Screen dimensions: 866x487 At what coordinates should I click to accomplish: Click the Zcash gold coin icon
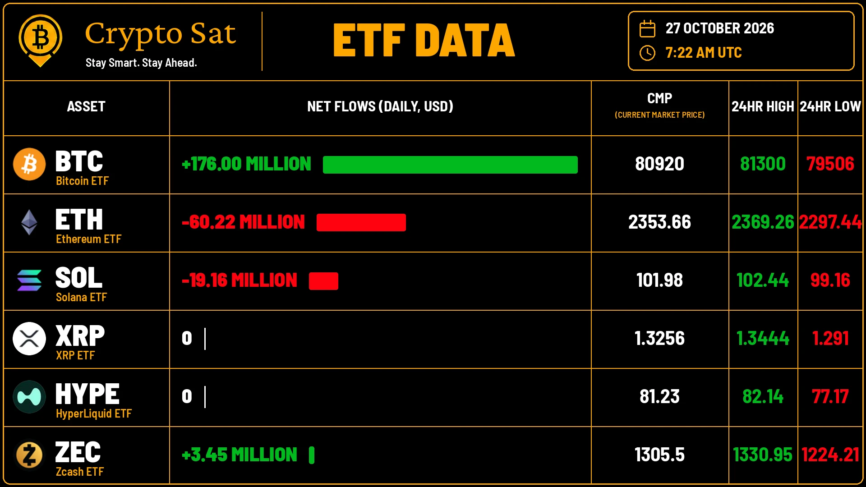29,455
